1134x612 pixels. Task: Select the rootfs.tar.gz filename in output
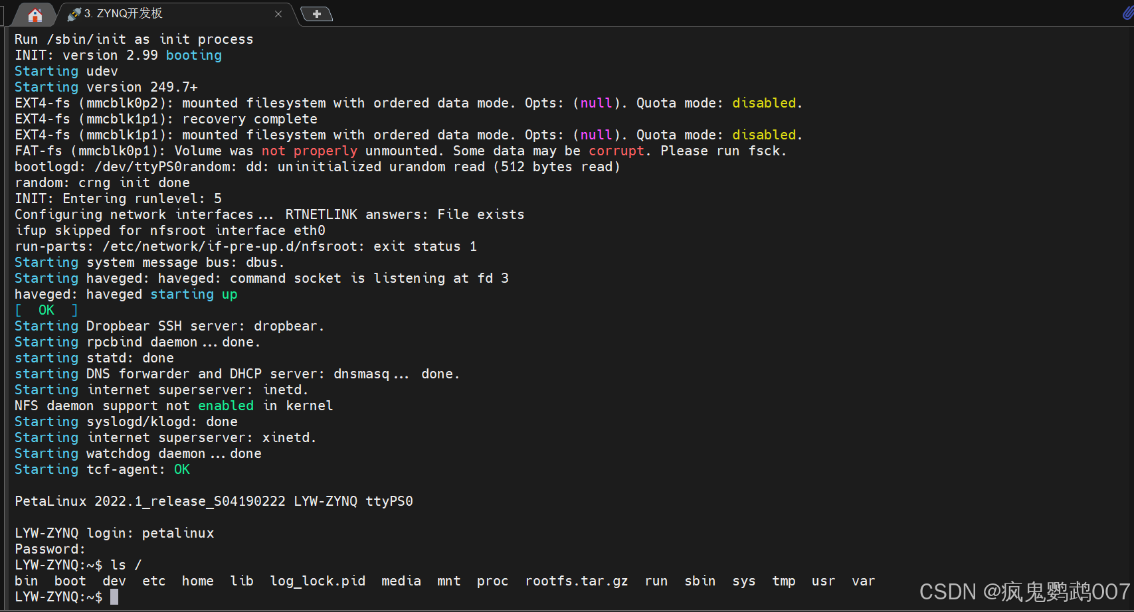575,581
